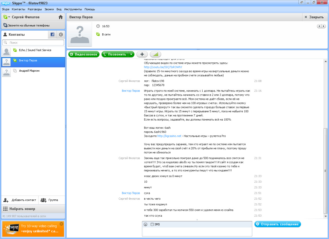Click the Виктор Перов sender name at 21:51
The height and width of the screenshot is (239, 329).
pyautogui.click(x=131, y=193)
